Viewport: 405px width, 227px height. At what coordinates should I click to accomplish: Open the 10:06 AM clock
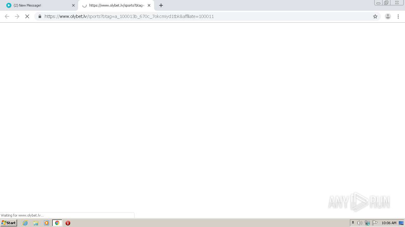389,223
